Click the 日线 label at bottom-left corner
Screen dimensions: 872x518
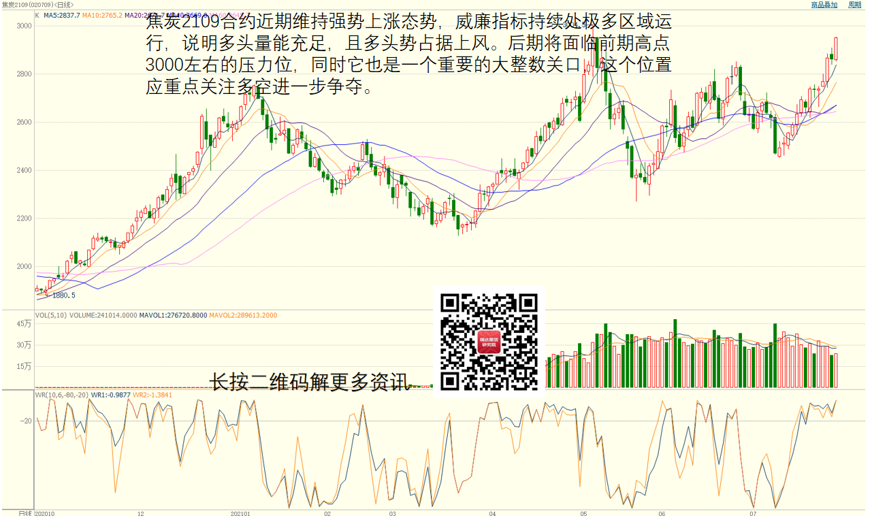[x=25, y=513]
